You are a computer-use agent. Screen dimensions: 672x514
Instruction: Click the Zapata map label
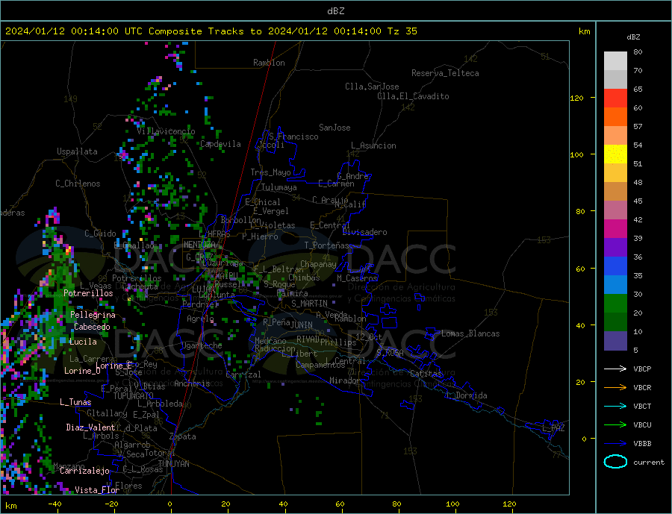click(x=183, y=436)
